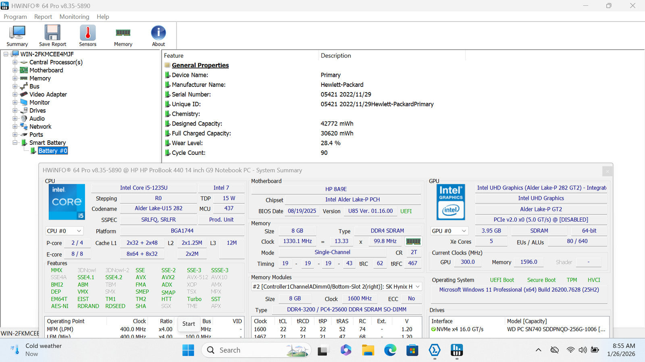Collapse the Smart Battery tree node
Viewport: 645px width, 362px height.
15,143
